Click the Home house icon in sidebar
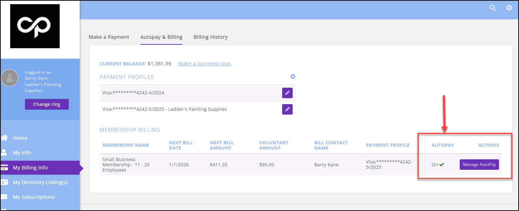This screenshot has width=519, height=211. click(x=4, y=138)
